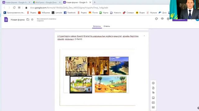This screenshot has width=199, height=111.
Task: Open the Почта bookmark
Action: click(x=93, y=13)
